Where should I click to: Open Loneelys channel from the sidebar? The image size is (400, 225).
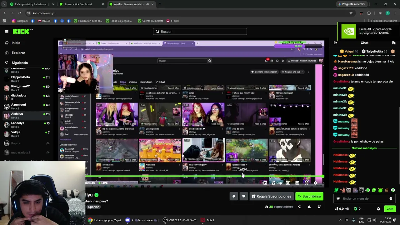point(27,125)
